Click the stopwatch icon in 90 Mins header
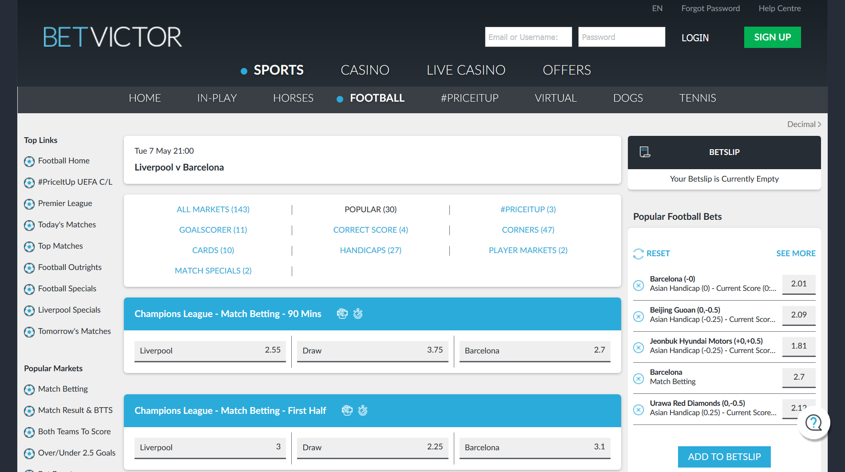Screen dimensions: 845x472 [358, 313]
